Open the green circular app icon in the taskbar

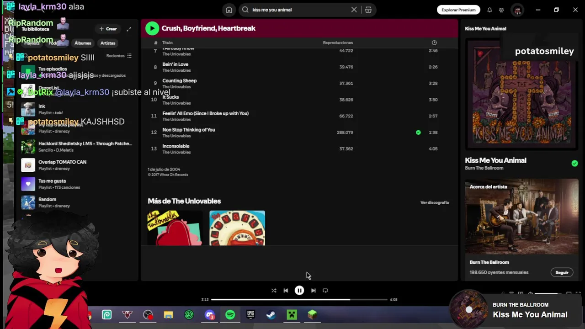189,315
